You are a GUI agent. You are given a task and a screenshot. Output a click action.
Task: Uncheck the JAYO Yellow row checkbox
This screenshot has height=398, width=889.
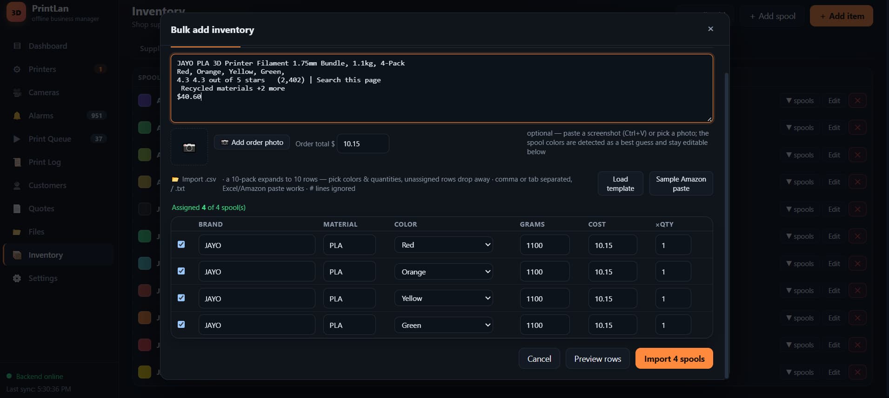click(181, 298)
